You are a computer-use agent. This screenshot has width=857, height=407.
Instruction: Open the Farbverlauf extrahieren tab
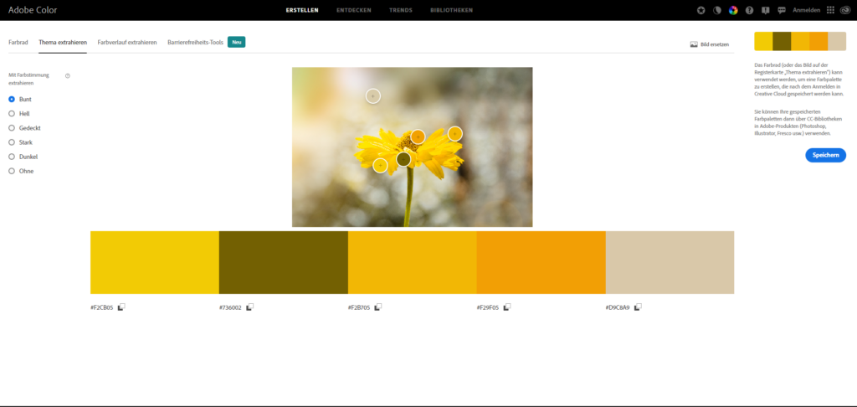[126, 42]
